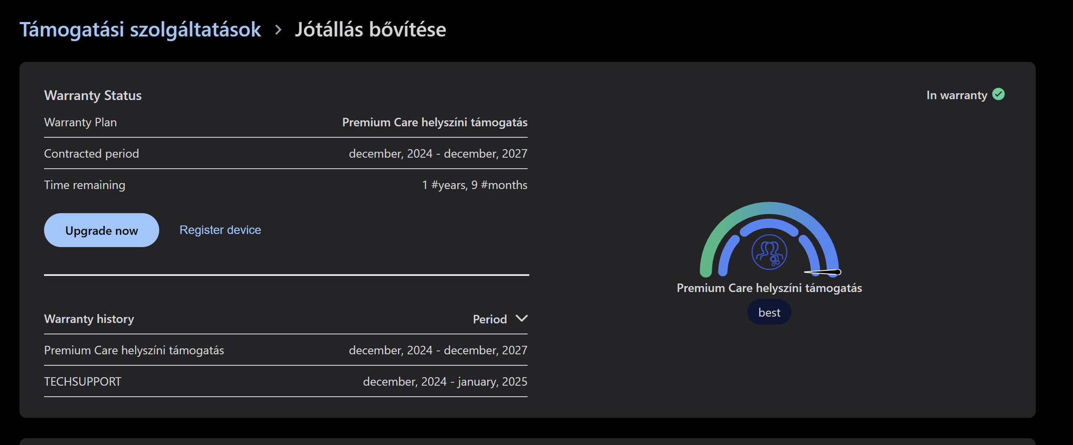1073x445 pixels.
Task: Click the Warranty Plan value text
Action: [434, 122]
